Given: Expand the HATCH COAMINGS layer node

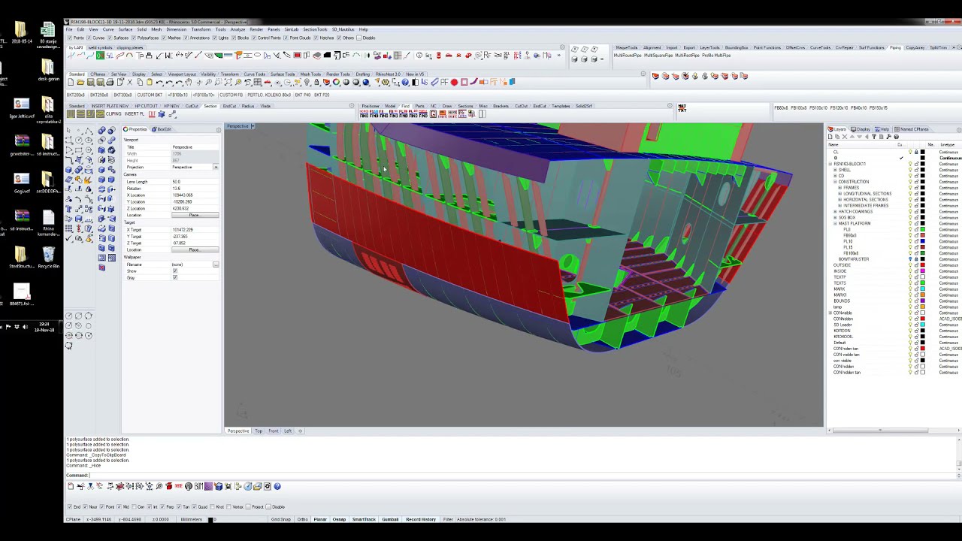Looking at the screenshot, I should click(x=835, y=212).
